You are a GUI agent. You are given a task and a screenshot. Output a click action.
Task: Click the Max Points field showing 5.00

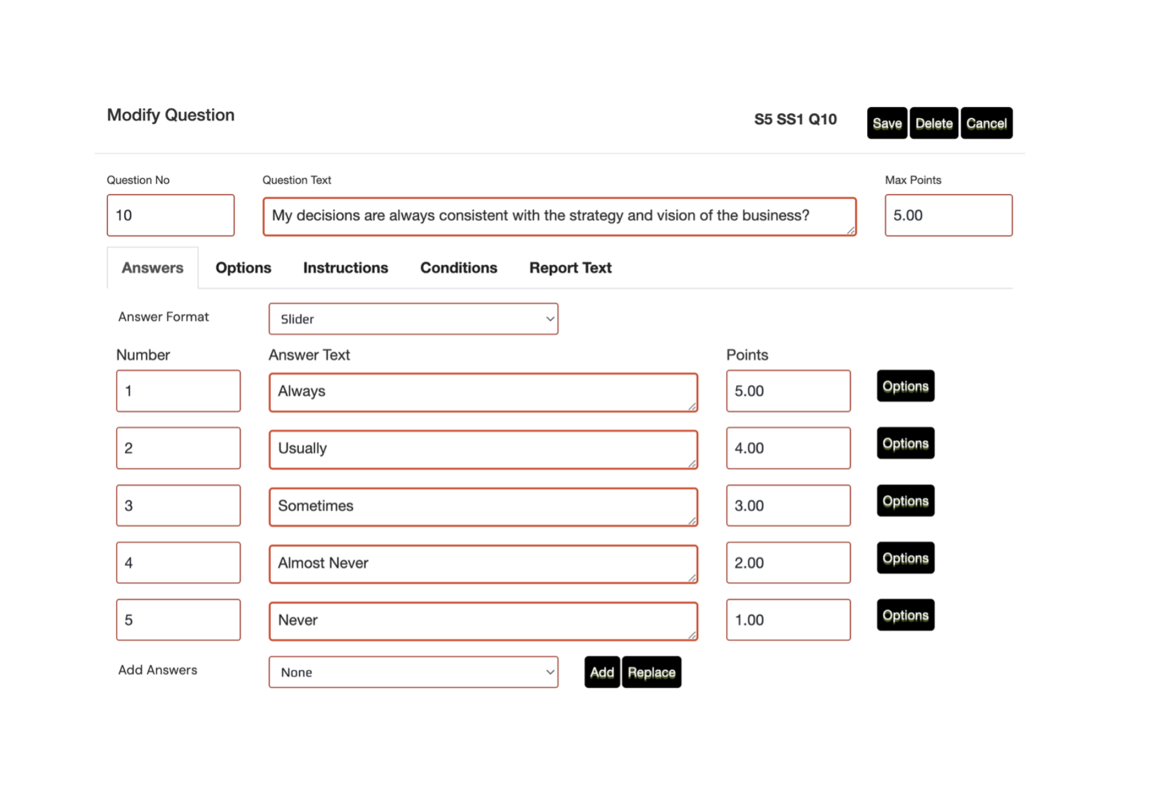coord(948,215)
